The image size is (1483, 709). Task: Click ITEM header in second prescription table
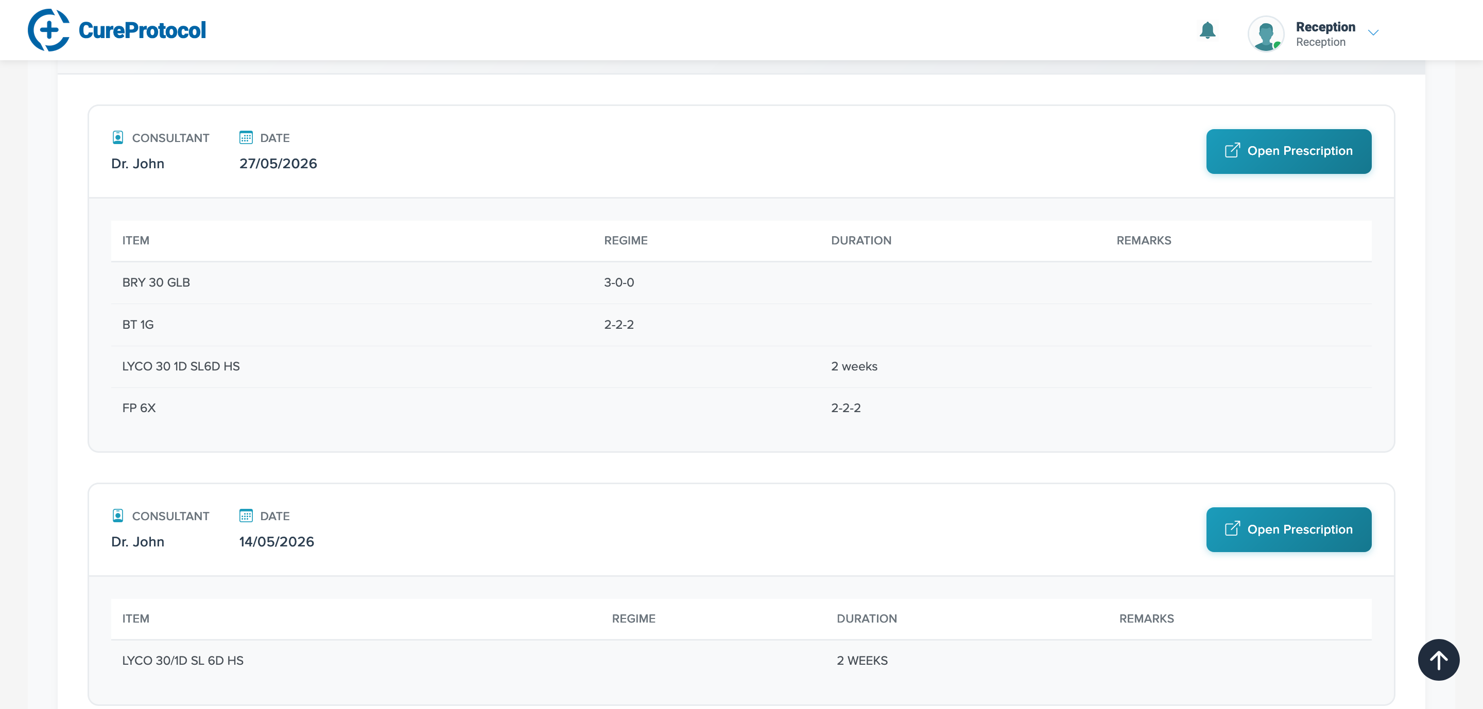(x=135, y=619)
